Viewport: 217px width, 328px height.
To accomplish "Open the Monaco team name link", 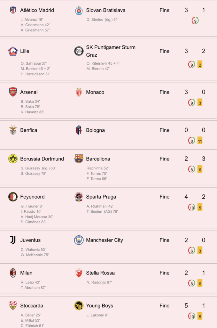I will click(95, 92).
